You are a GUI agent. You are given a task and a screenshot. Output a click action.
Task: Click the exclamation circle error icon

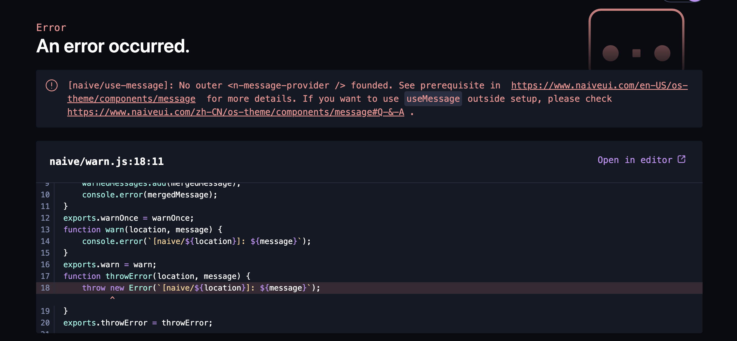[51, 85]
